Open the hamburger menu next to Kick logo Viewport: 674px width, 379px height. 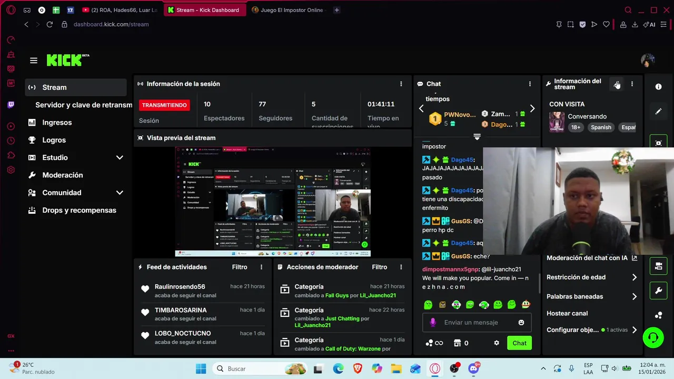pyautogui.click(x=34, y=61)
